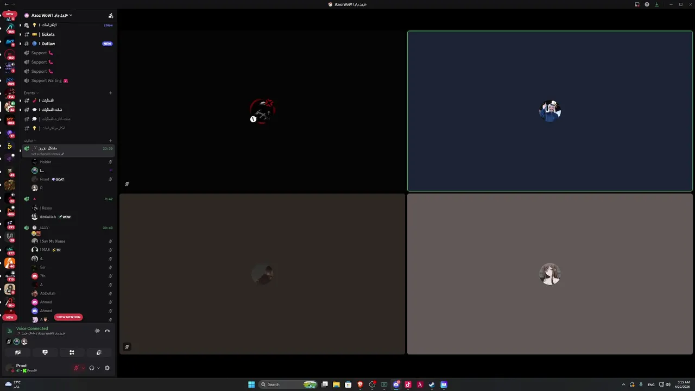Viewport: 695px width, 391px height.
Task: Invite people icon next to server name
Action: pos(111,15)
